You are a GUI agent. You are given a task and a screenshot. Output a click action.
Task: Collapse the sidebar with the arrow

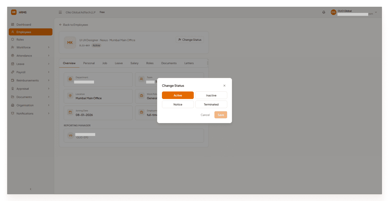[x=30, y=189]
